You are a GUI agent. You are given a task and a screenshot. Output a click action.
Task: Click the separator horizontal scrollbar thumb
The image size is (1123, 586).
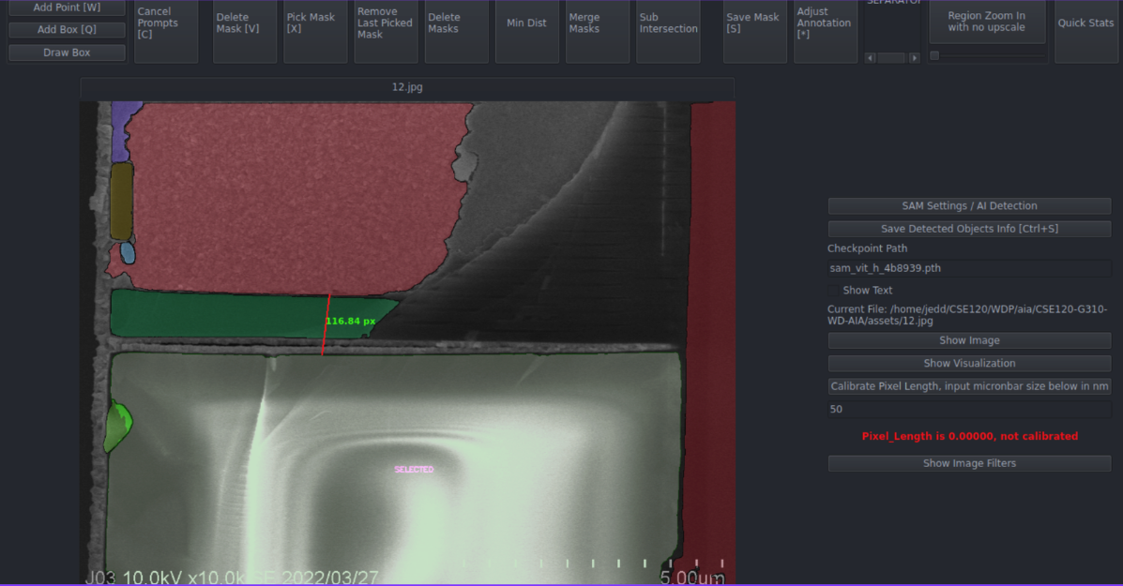(x=891, y=58)
